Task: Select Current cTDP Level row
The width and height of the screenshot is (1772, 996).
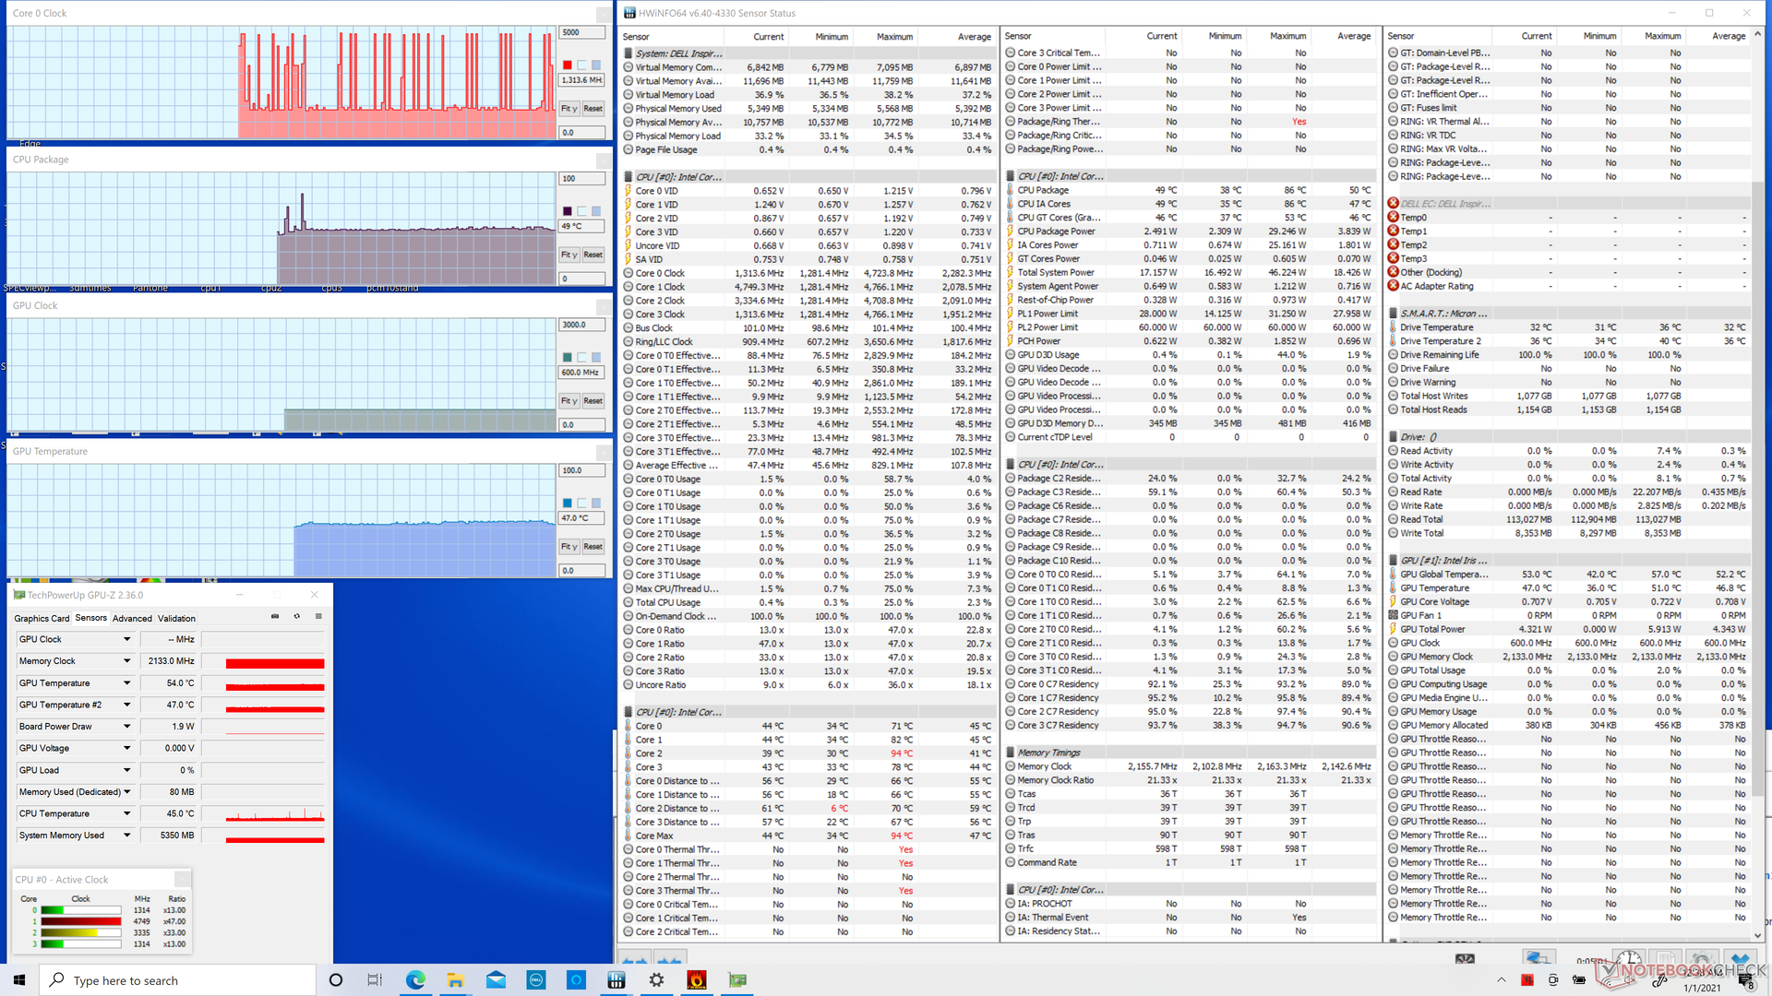Action: pyautogui.click(x=1190, y=437)
